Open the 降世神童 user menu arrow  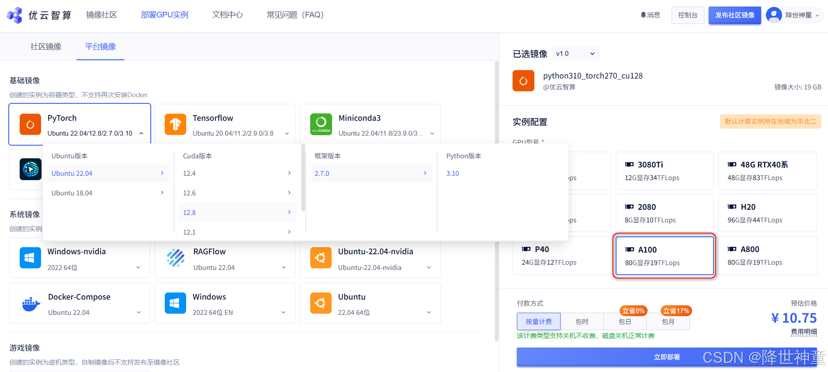[817, 15]
